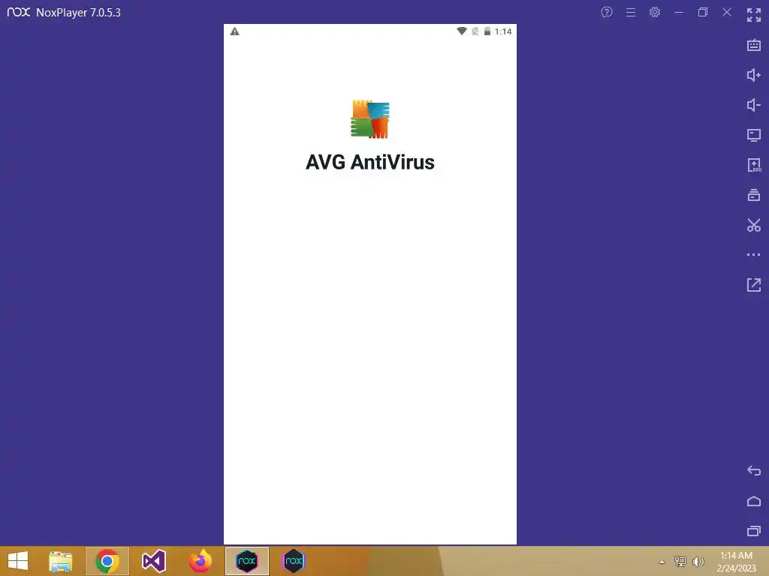Click the AVG AntiVirus title text
Viewport: 769px width, 576px height.
pyautogui.click(x=369, y=162)
